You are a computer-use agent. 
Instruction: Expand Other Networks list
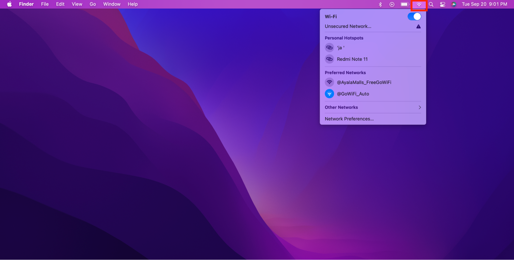pyautogui.click(x=373, y=107)
